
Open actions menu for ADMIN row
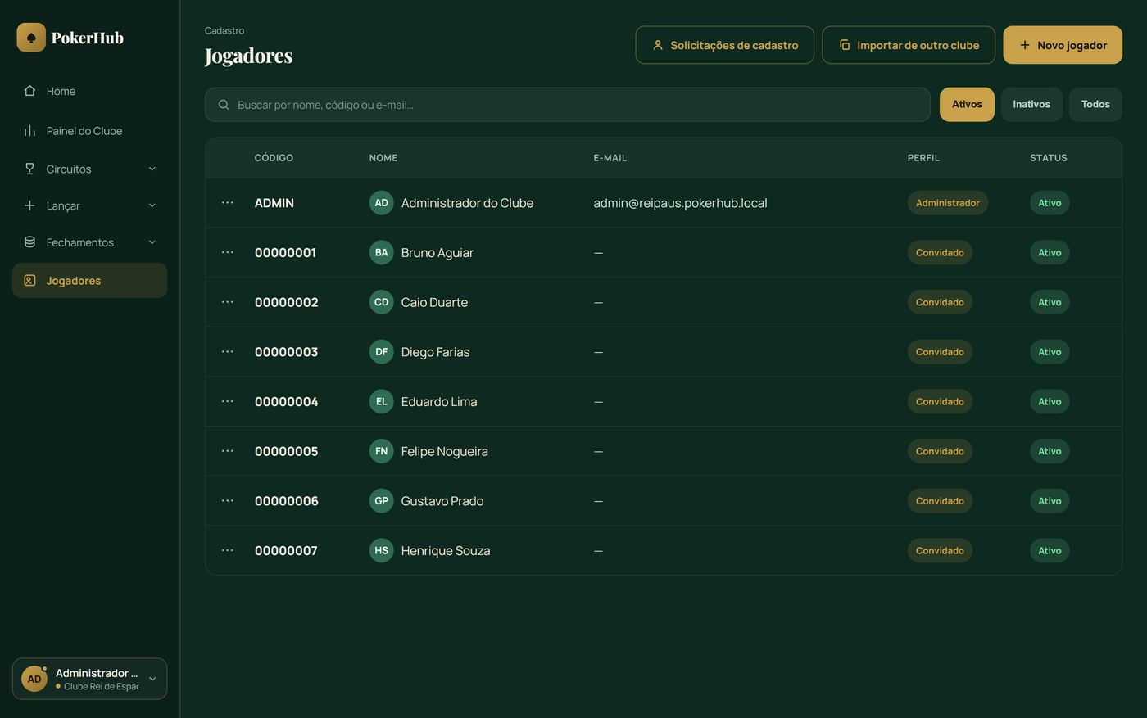click(x=228, y=203)
